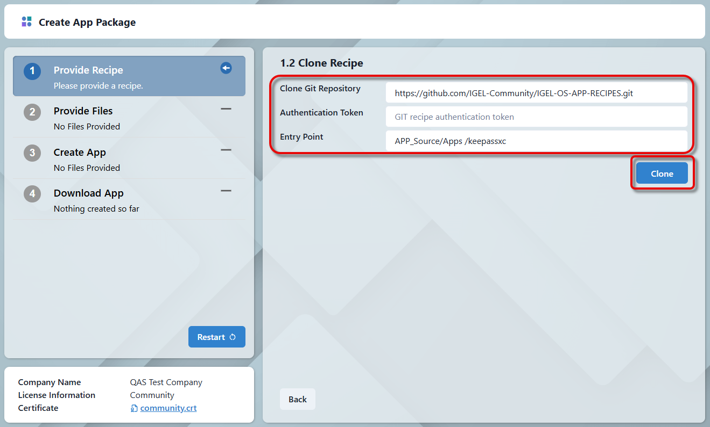
Task: Click the back arrow icon on Provide Recipe step
Action: click(x=226, y=68)
